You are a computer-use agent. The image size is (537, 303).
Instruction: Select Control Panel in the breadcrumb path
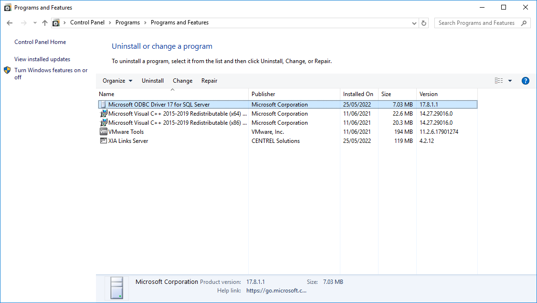(87, 22)
